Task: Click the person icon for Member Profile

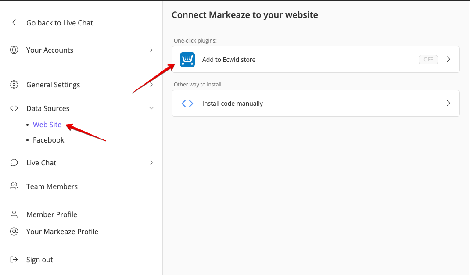Action: pos(14,214)
